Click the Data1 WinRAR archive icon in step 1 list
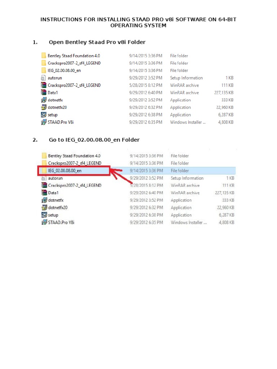This screenshot has width=277, height=369. (x=44, y=93)
